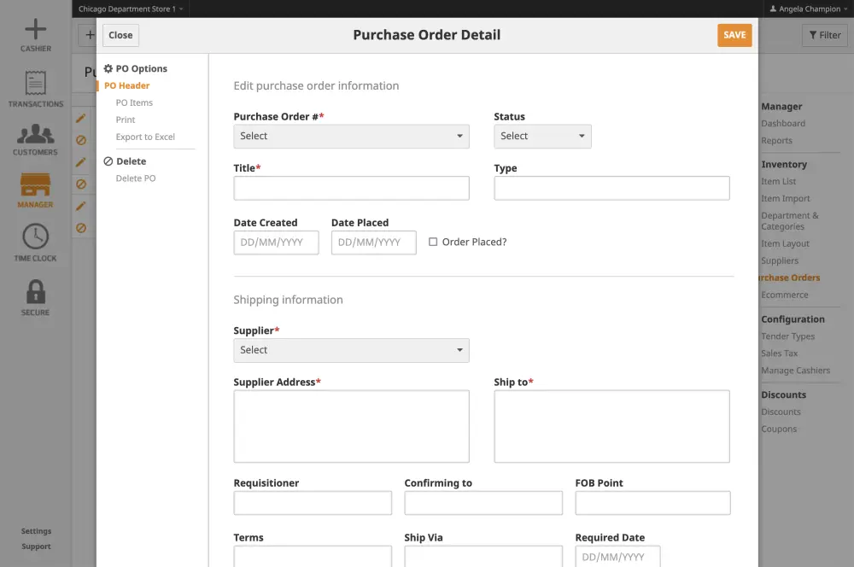Open the Status dropdown
The height and width of the screenshot is (567, 854).
[542, 136]
